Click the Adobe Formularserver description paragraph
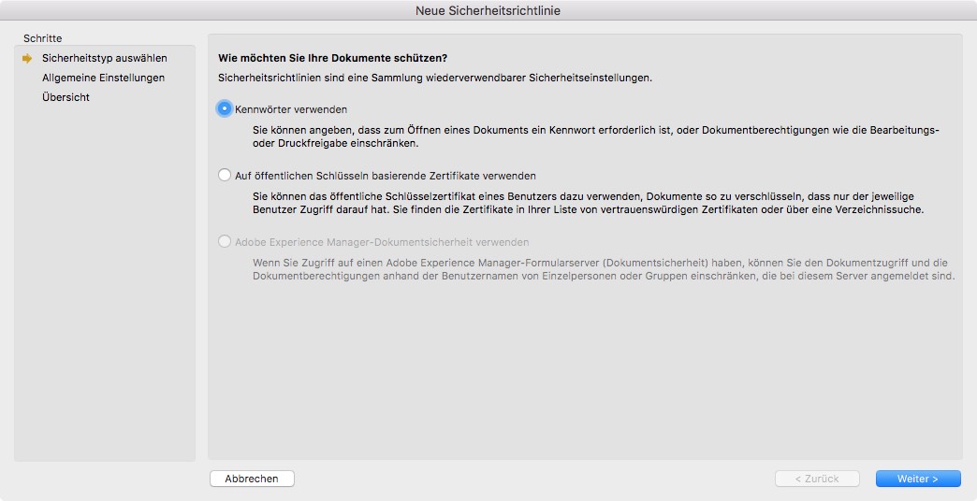Image resolution: width=977 pixels, height=501 pixels. [x=603, y=269]
